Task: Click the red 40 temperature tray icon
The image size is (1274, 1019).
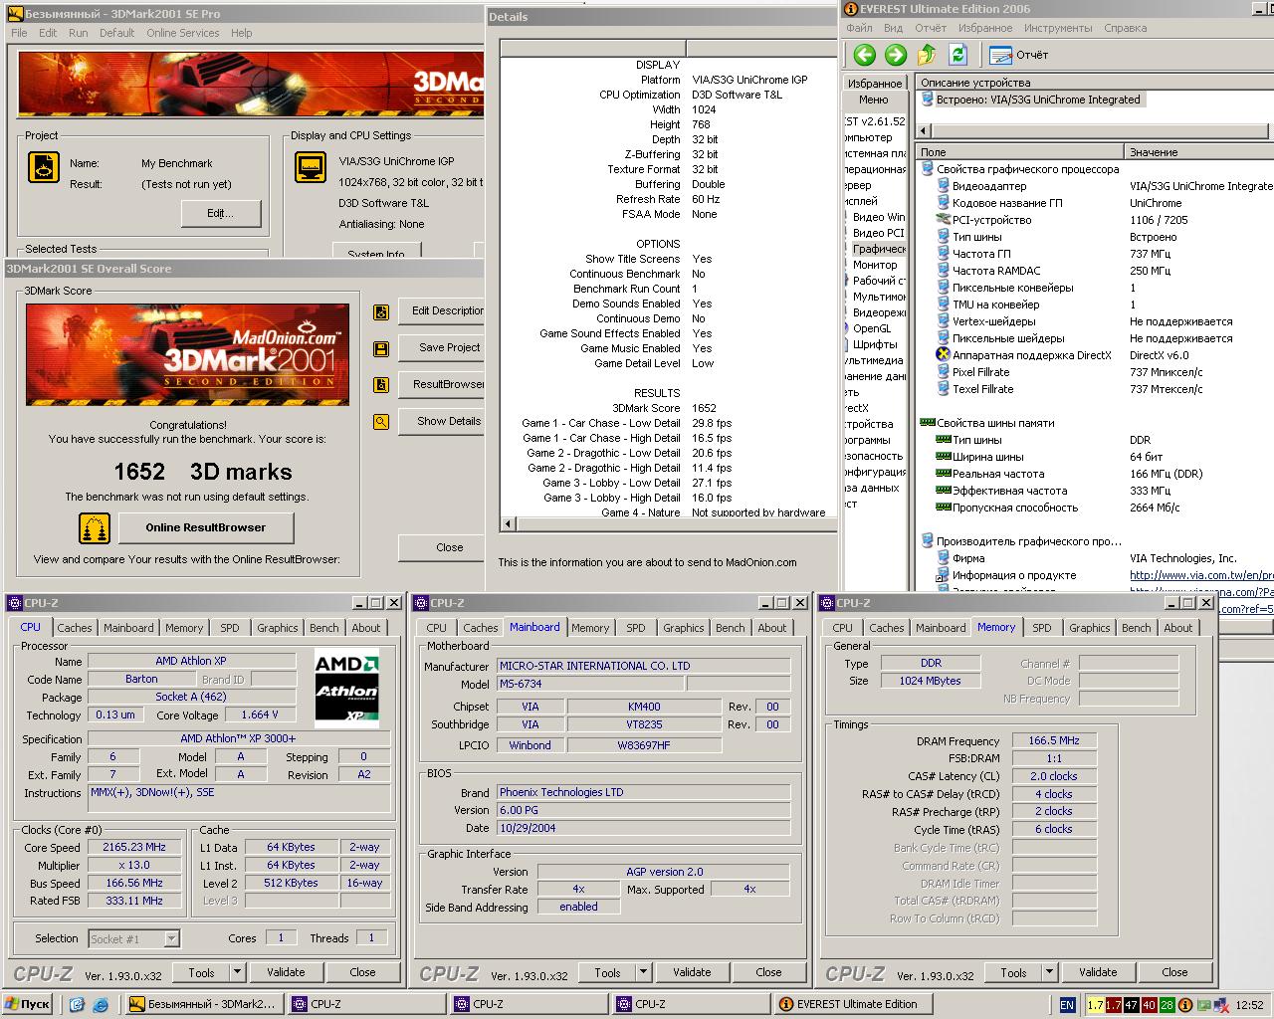Action: [1149, 1005]
